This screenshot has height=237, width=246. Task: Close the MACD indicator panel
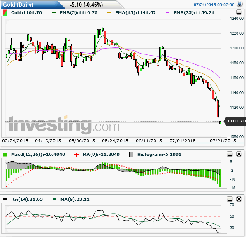(239, 154)
